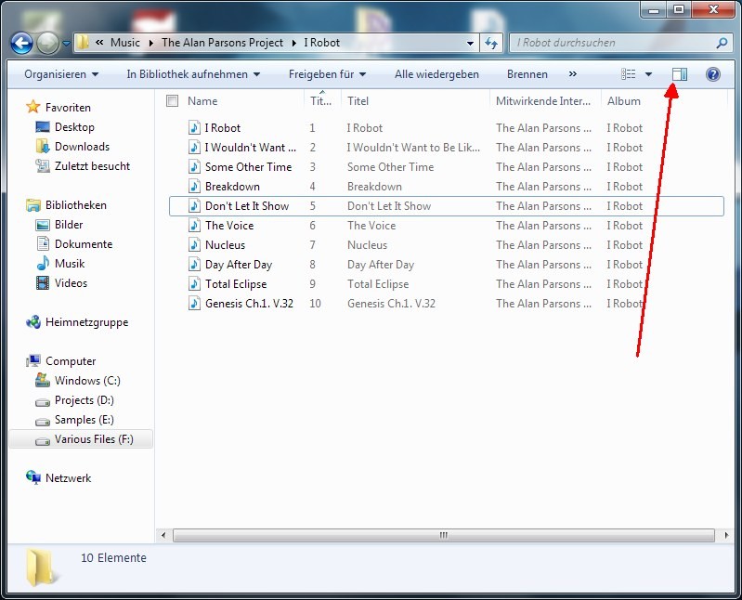Image resolution: width=742 pixels, height=600 pixels.
Task: Select Favoriten star icon in sidebar
Action: click(x=33, y=107)
